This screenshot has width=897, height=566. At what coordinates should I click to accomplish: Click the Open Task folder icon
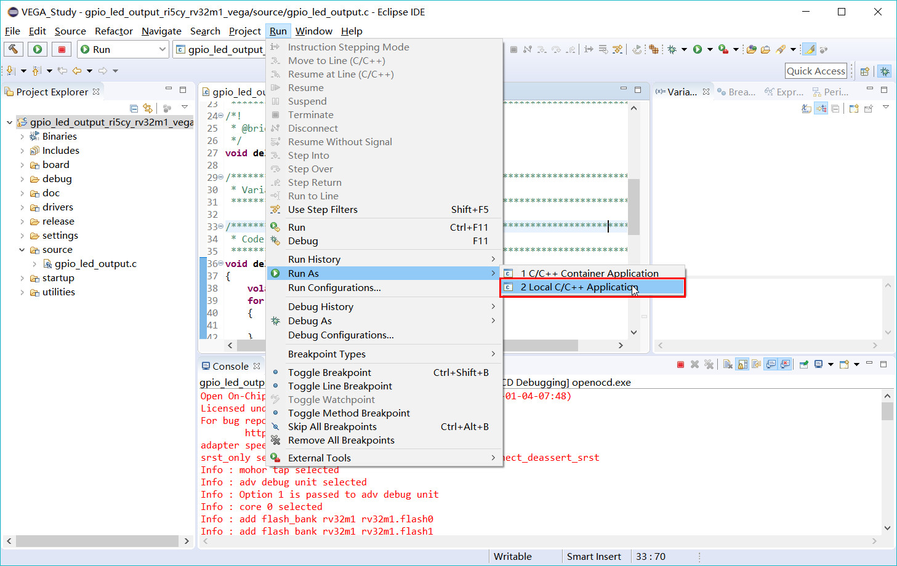765,49
